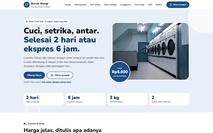Click the blue Hitung biaya hero button
This screenshot has height=133, width=213.
point(34,75)
